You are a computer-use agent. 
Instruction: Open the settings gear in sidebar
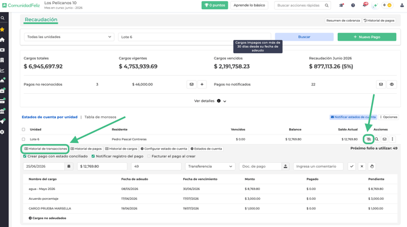point(2,132)
